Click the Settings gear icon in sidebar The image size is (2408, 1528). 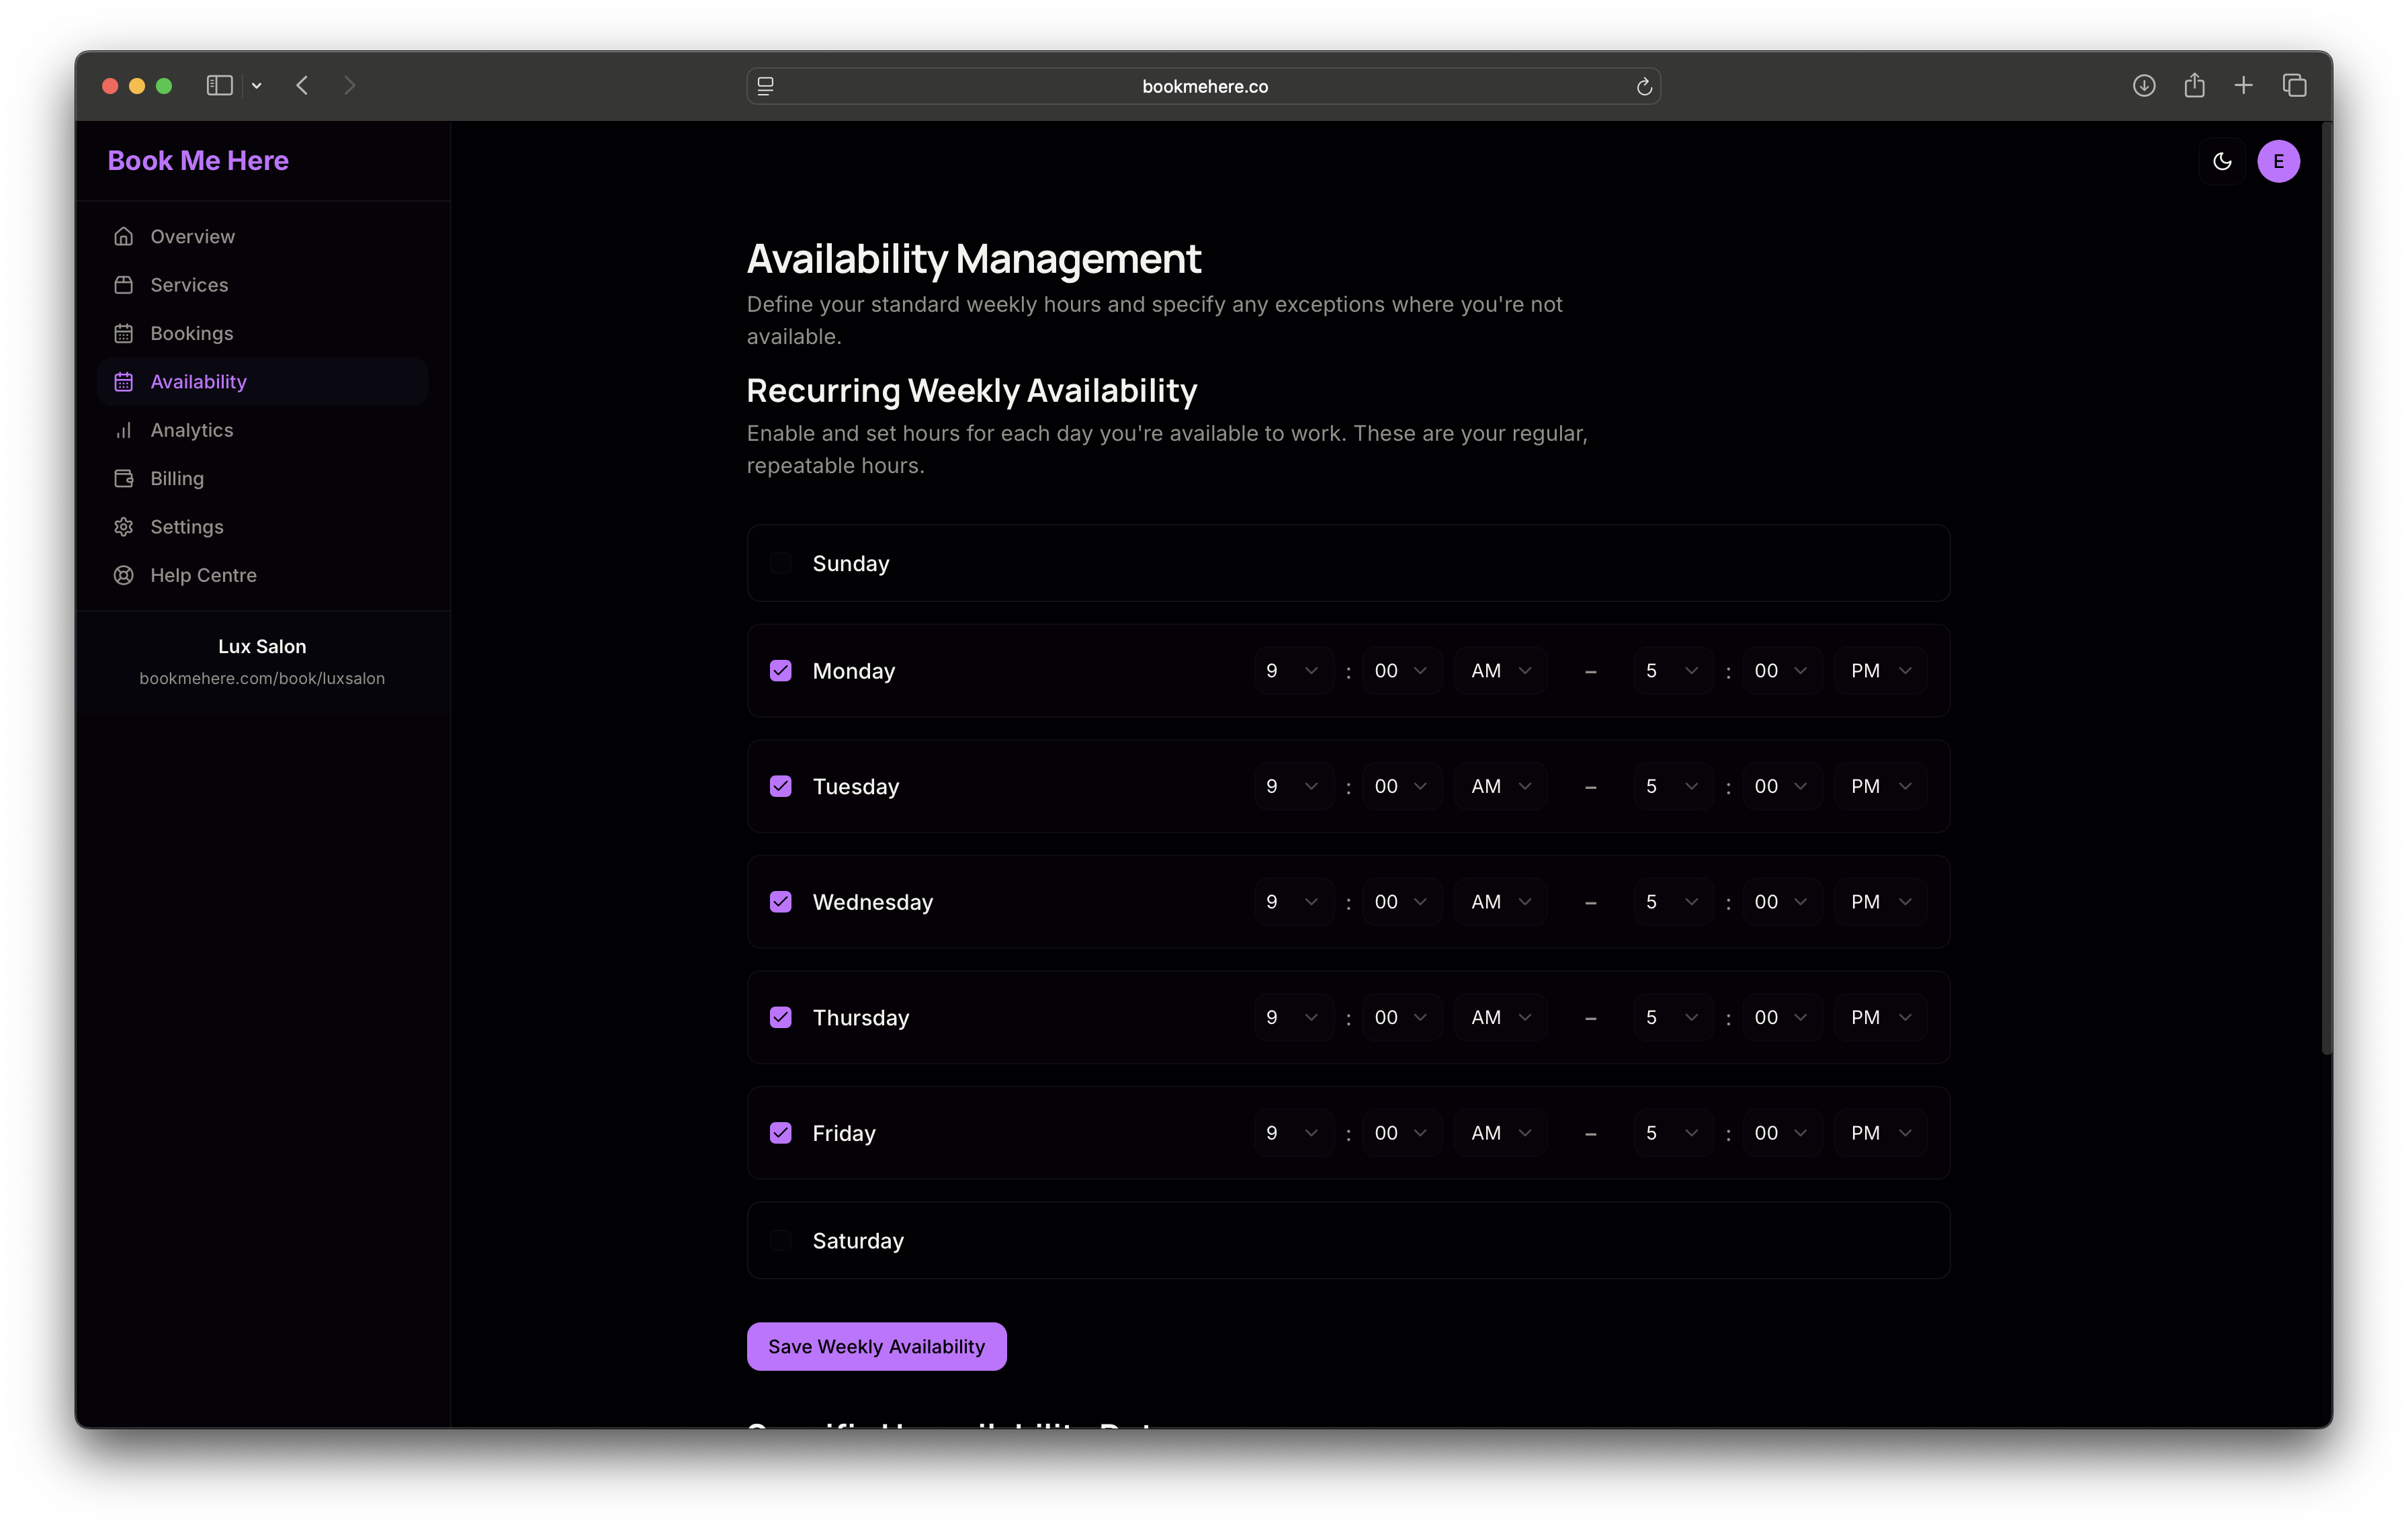(124, 527)
